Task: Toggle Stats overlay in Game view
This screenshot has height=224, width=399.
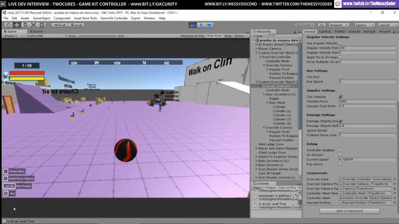Action: pyautogui.click(x=228, y=36)
